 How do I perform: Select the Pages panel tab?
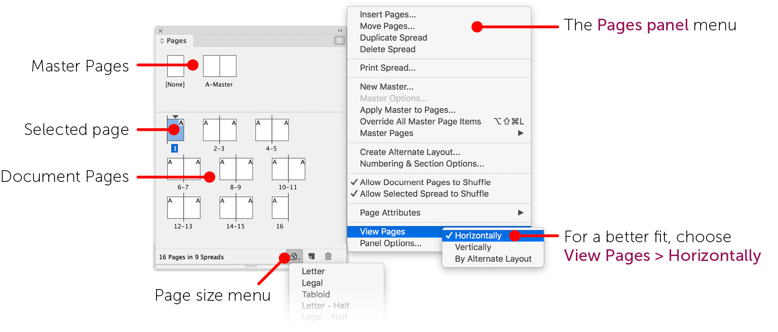pyautogui.click(x=174, y=41)
